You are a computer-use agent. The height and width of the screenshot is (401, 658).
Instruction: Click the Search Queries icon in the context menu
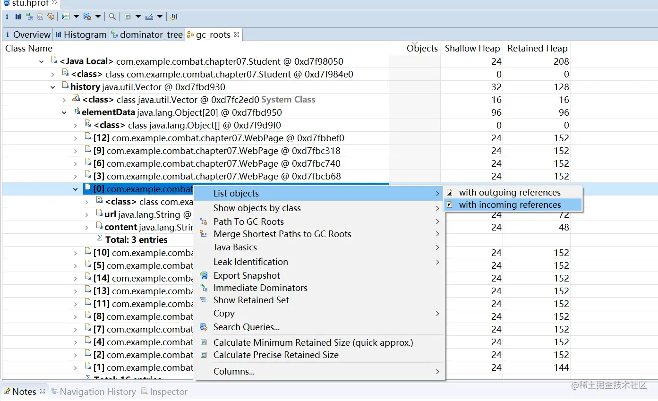tap(204, 327)
